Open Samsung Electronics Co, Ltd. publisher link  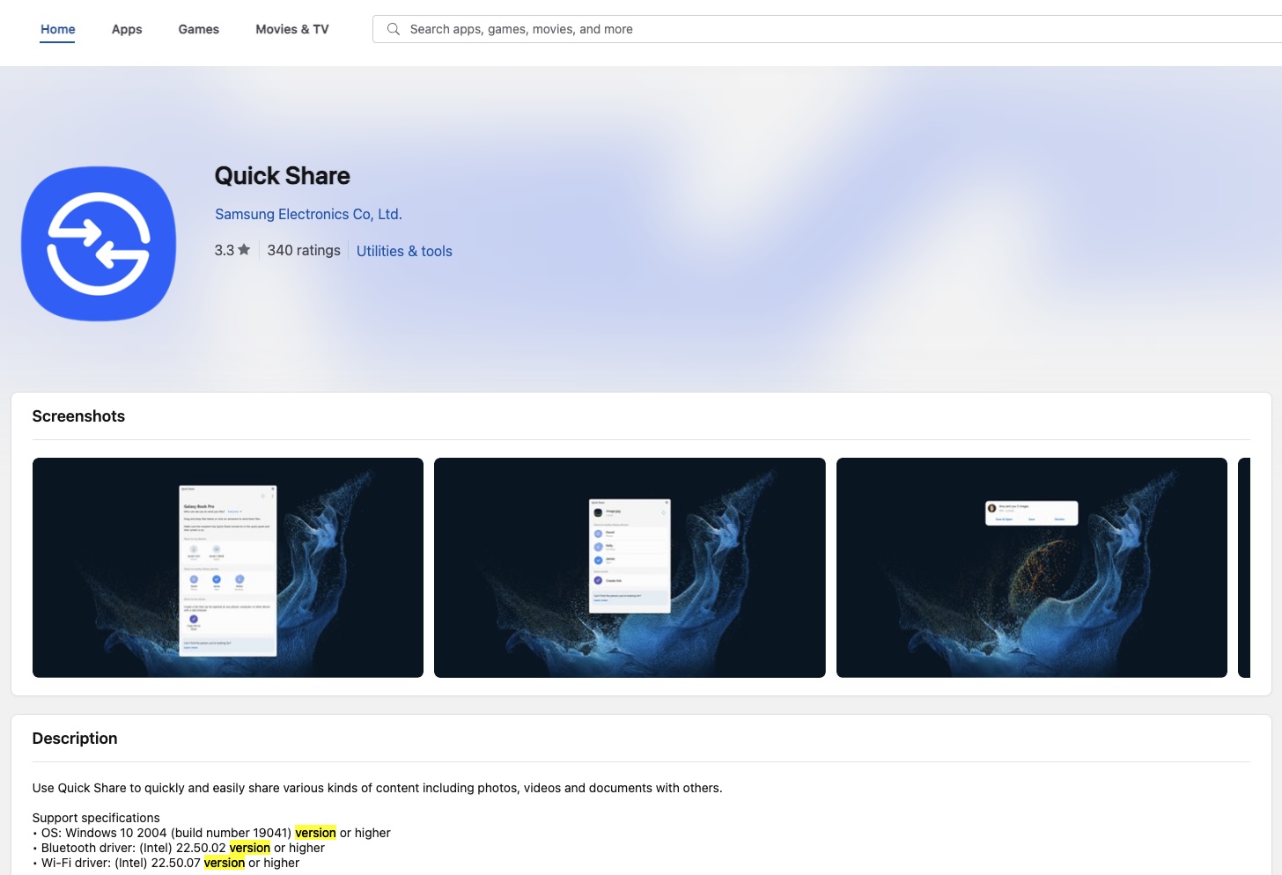pos(308,214)
